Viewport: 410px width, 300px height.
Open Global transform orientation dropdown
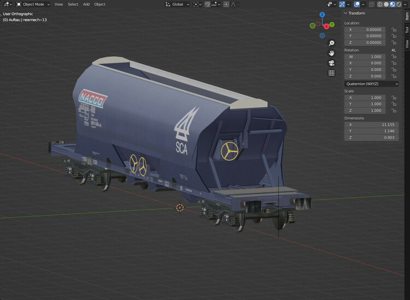[177, 4]
